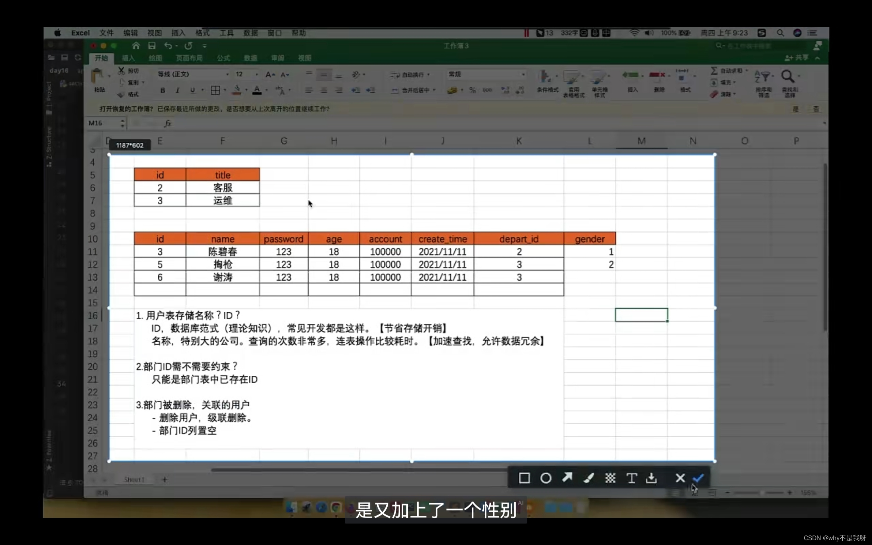The width and height of the screenshot is (872, 545).
Task: Toggle bold formatting in the ribbon
Action: click(x=162, y=90)
